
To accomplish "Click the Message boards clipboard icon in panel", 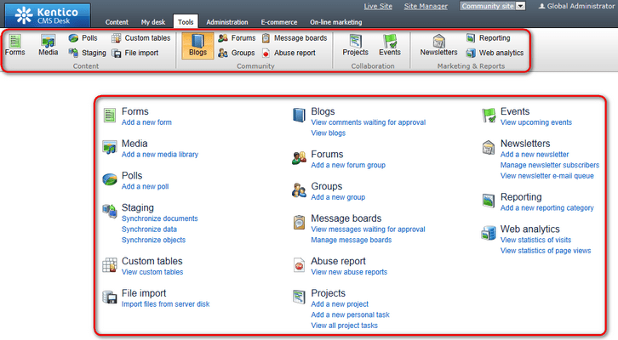I will point(299,223).
